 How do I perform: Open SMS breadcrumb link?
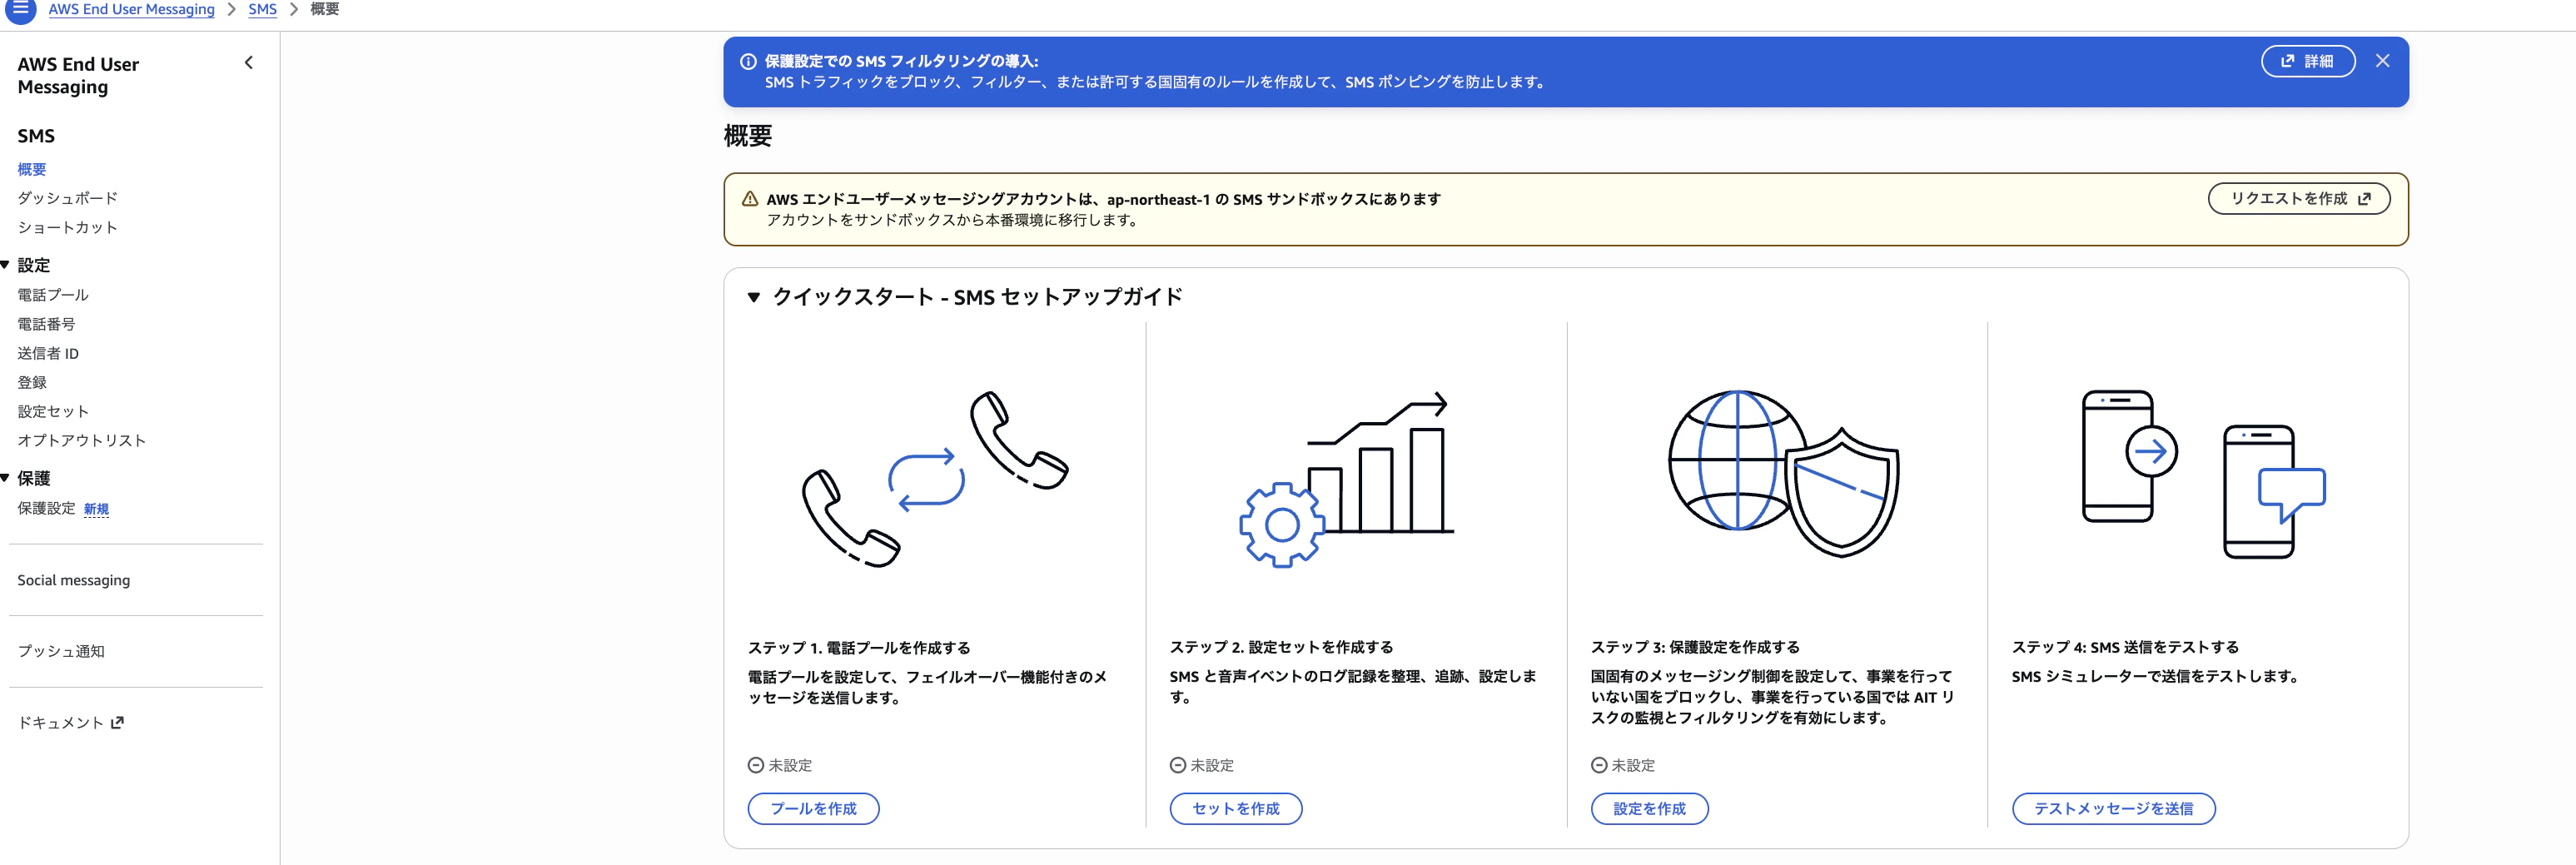pyautogui.click(x=262, y=9)
